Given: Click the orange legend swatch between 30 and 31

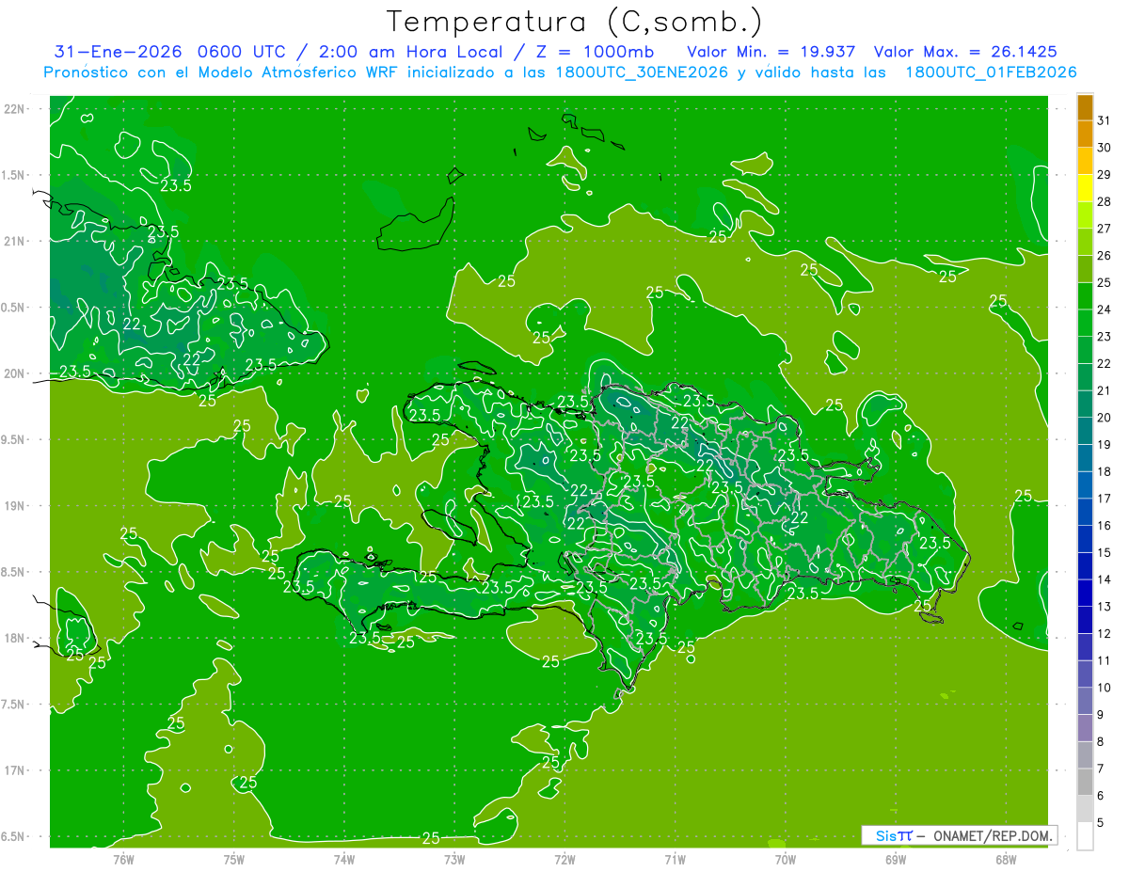Looking at the screenshot, I should tap(1085, 134).
